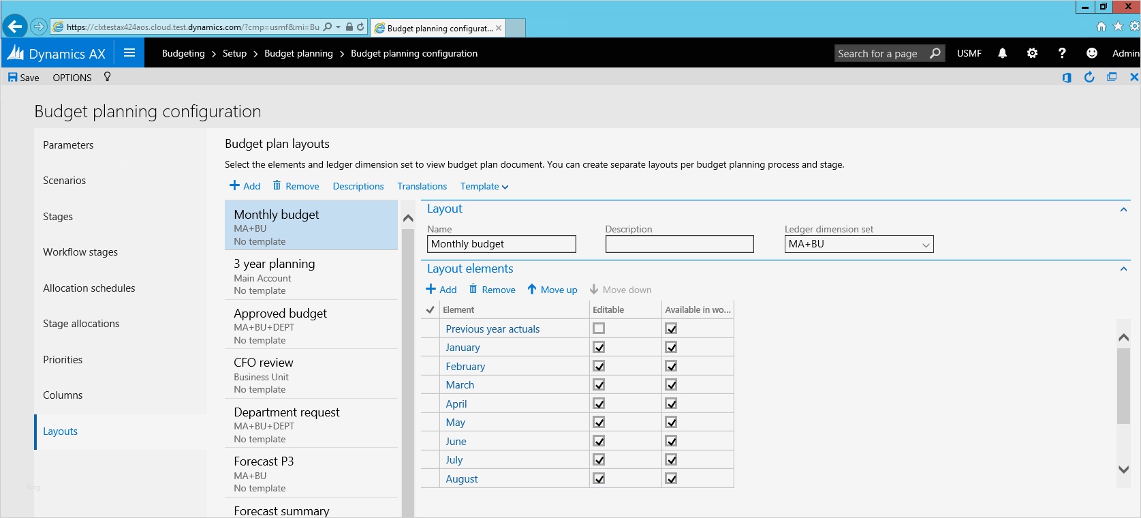Click the feedback smiley icon
The height and width of the screenshot is (518, 1141).
click(1092, 53)
